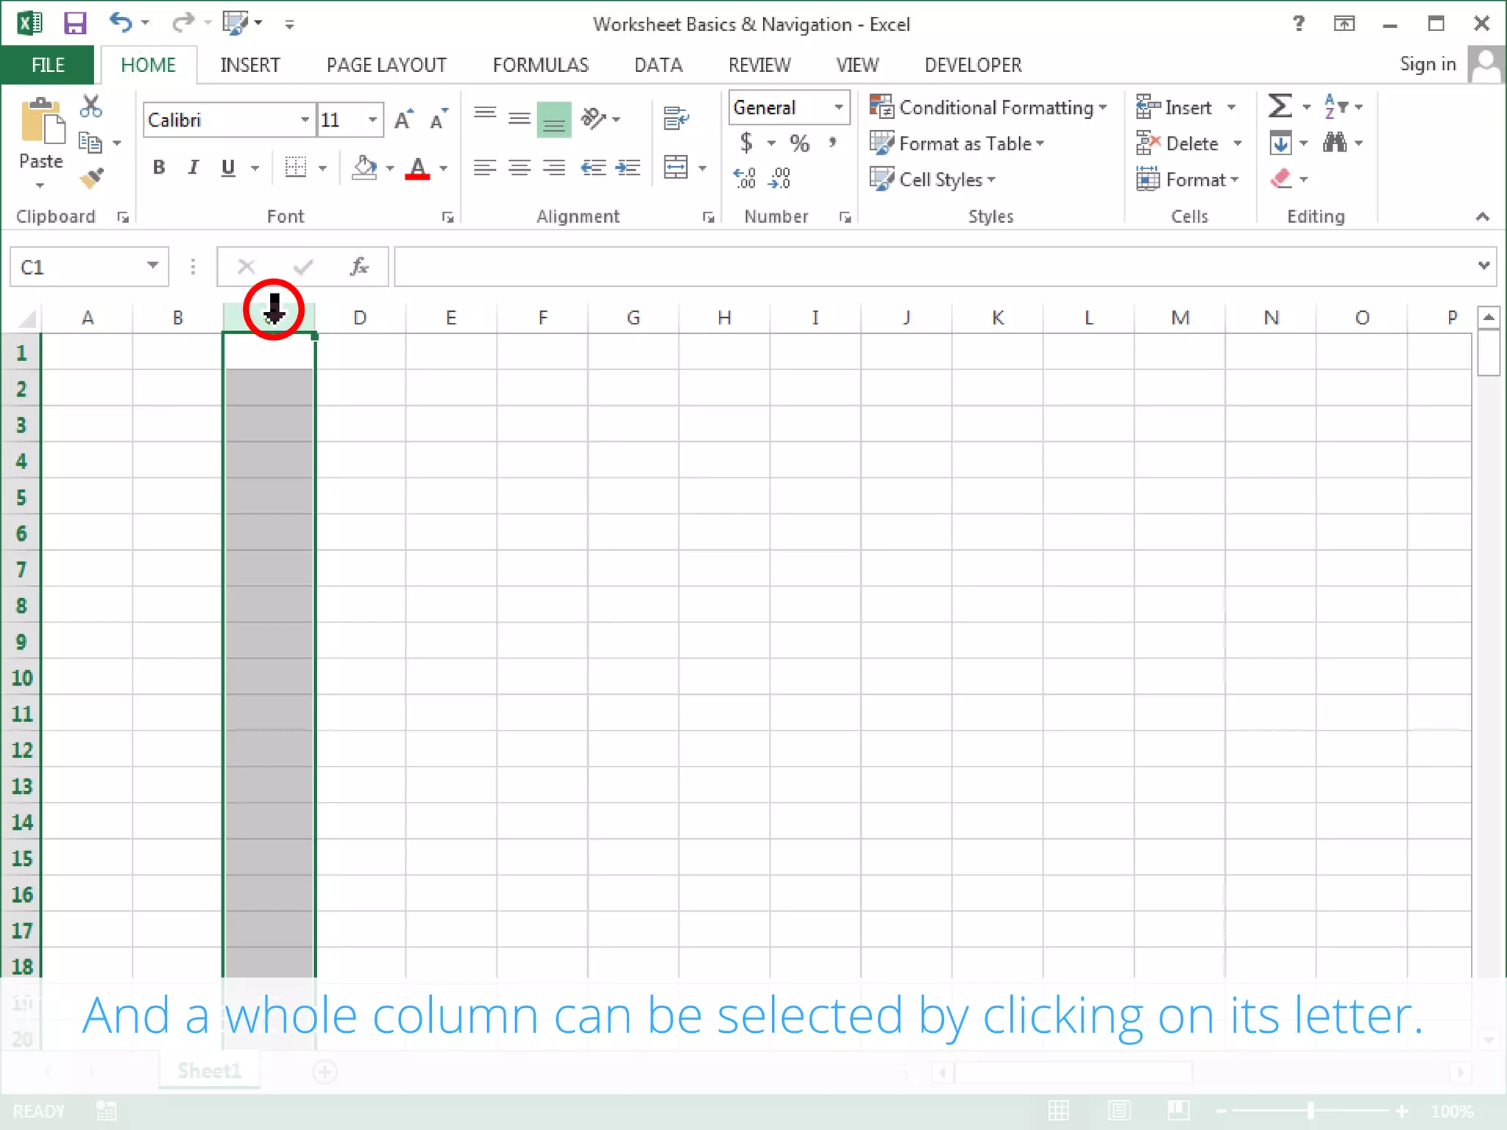This screenshot has width=1507, height=1130.
Task: Switch to the PAGE LAYOUT tab
Action: [386, 65]
